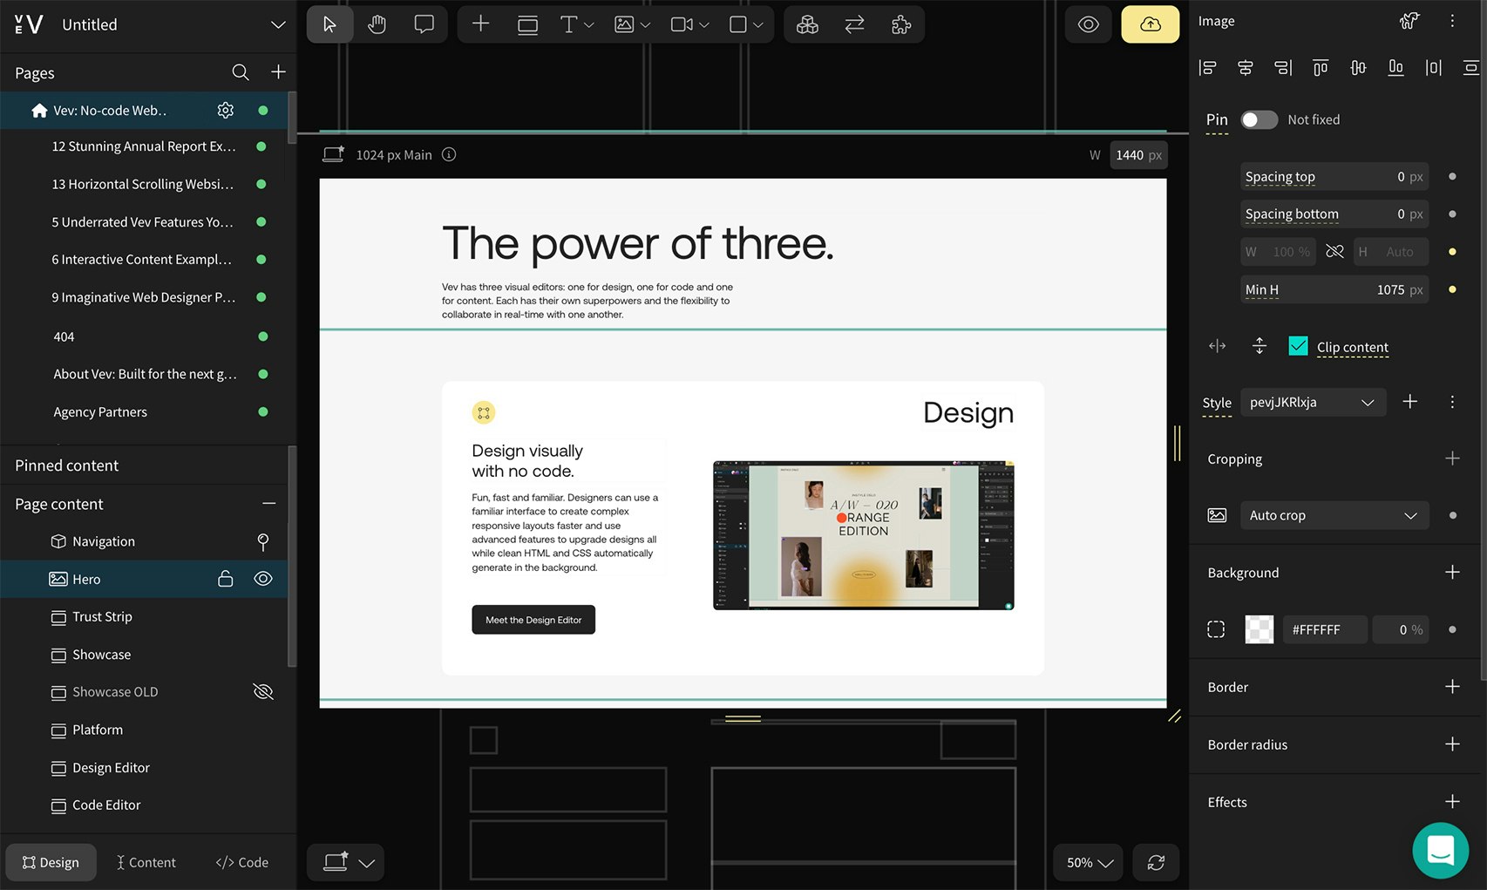This screenshot has height=890, width=1487.
Task: Align top icon in Image panel
Action: point(1321,68)
